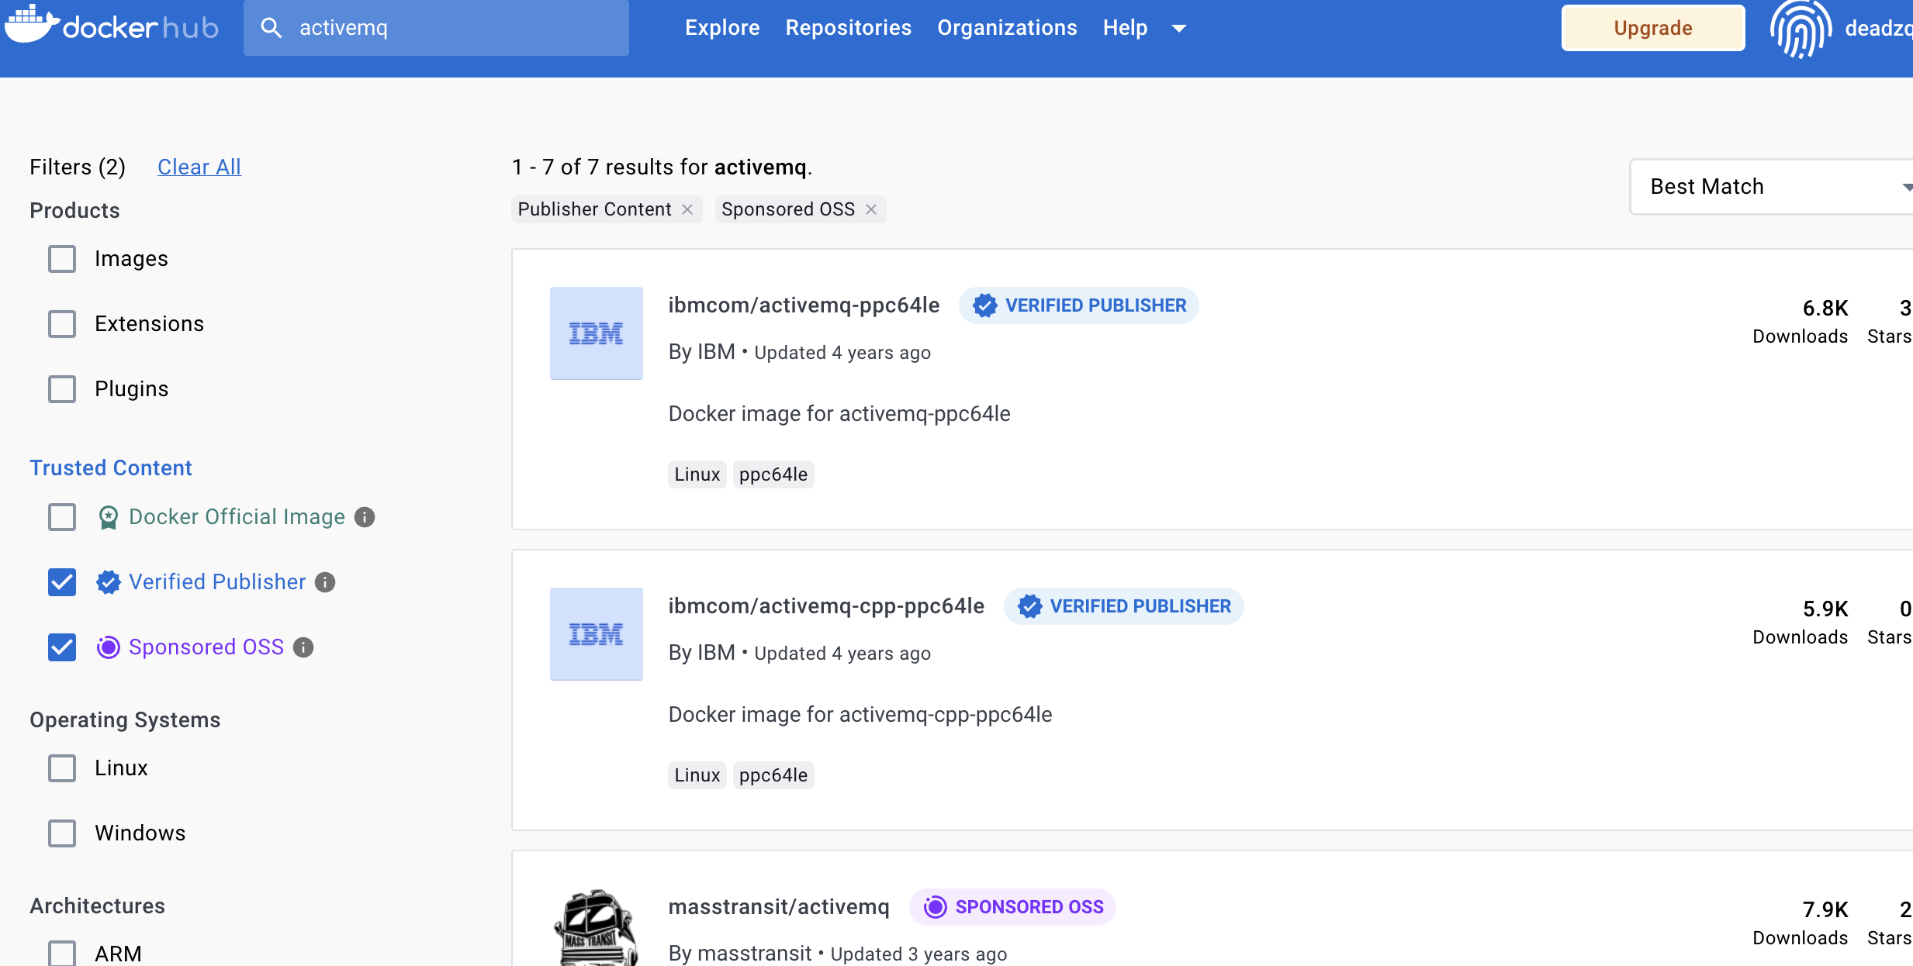The height and width of the screenshot is (966, 1913).
Task: Click info icon next to Docker Official Image
Action: pos(365,517)
